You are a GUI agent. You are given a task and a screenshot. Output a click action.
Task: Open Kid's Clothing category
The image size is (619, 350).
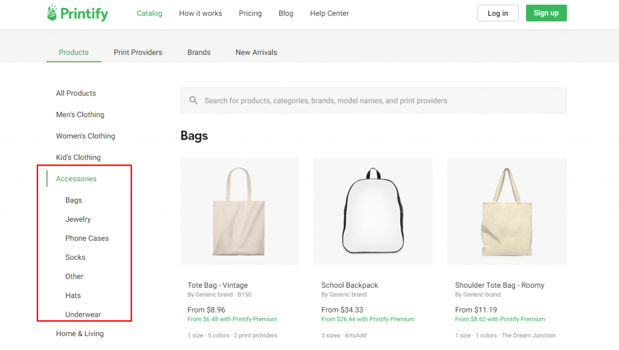click(x=78, y=157)
